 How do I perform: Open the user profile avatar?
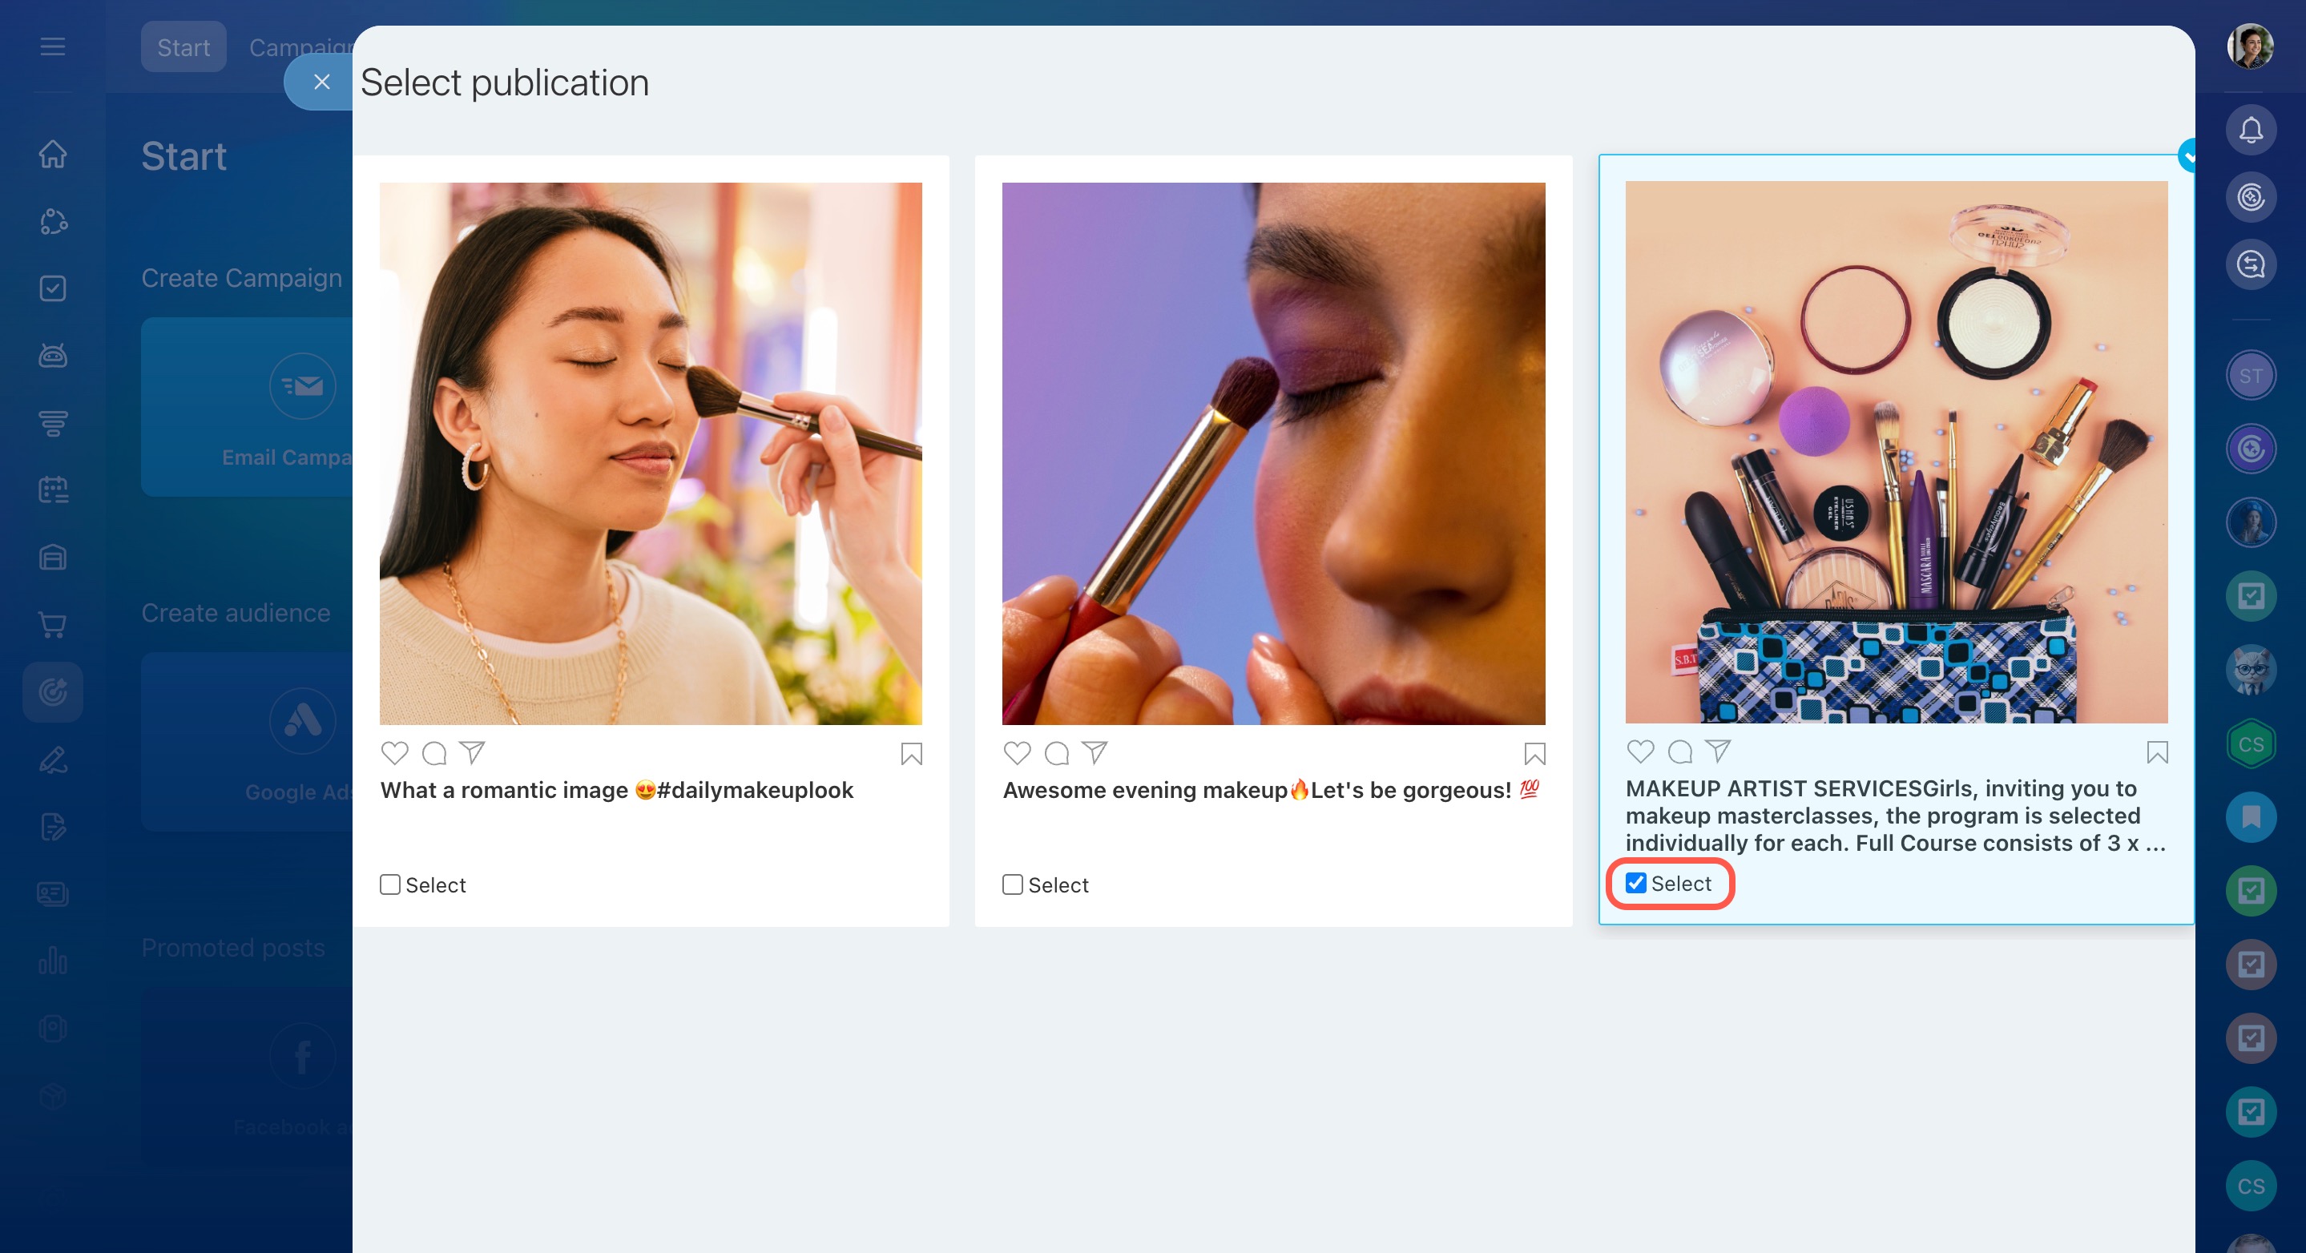click(x=2250, y=46)
